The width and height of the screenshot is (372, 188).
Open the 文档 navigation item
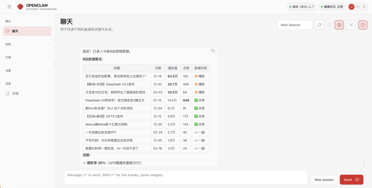pos(27,93)
